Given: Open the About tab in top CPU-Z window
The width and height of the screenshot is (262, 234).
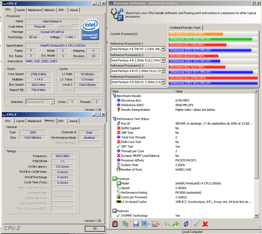Looking at the screenshot, I should coord(74,10).
